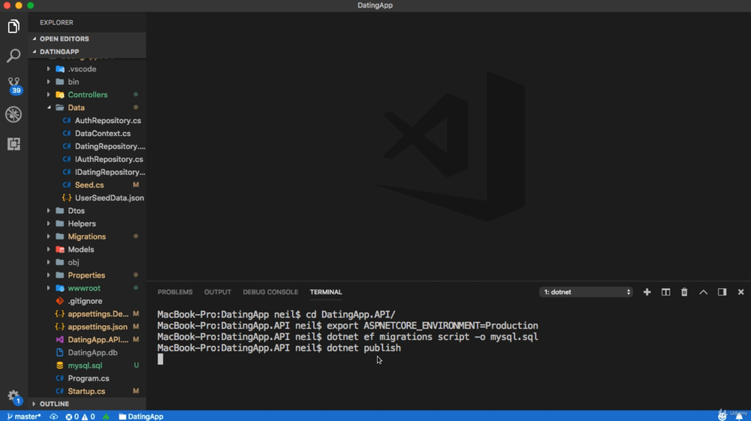The height and width of the screenshot is (421, 751).
Task: Open the Extensions view in activity bar
Action: (14, 143)
